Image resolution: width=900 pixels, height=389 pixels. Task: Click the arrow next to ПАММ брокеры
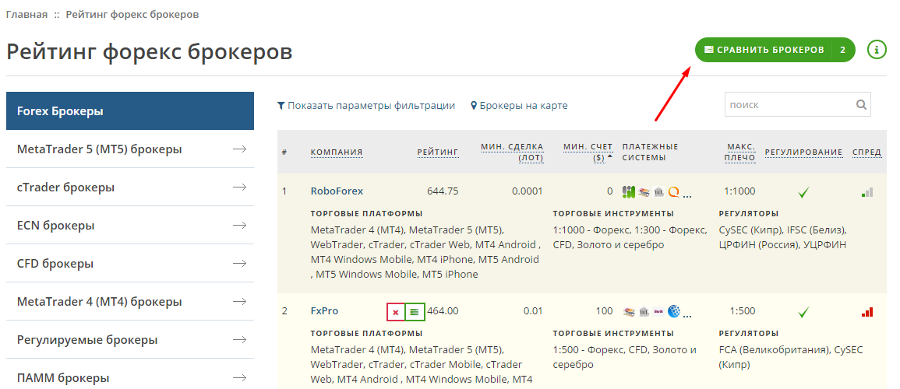tap(239, 377)
